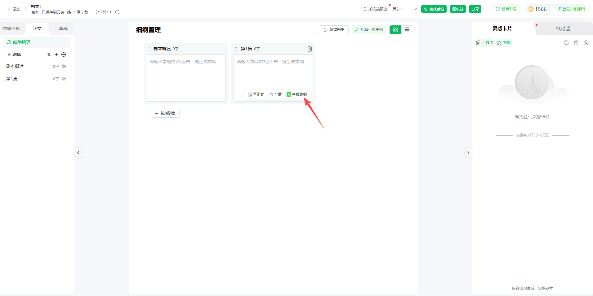Viewport: 593px width, 296px height.
Task: Open the 回收站 recycle bin
Action: [458, 9]
